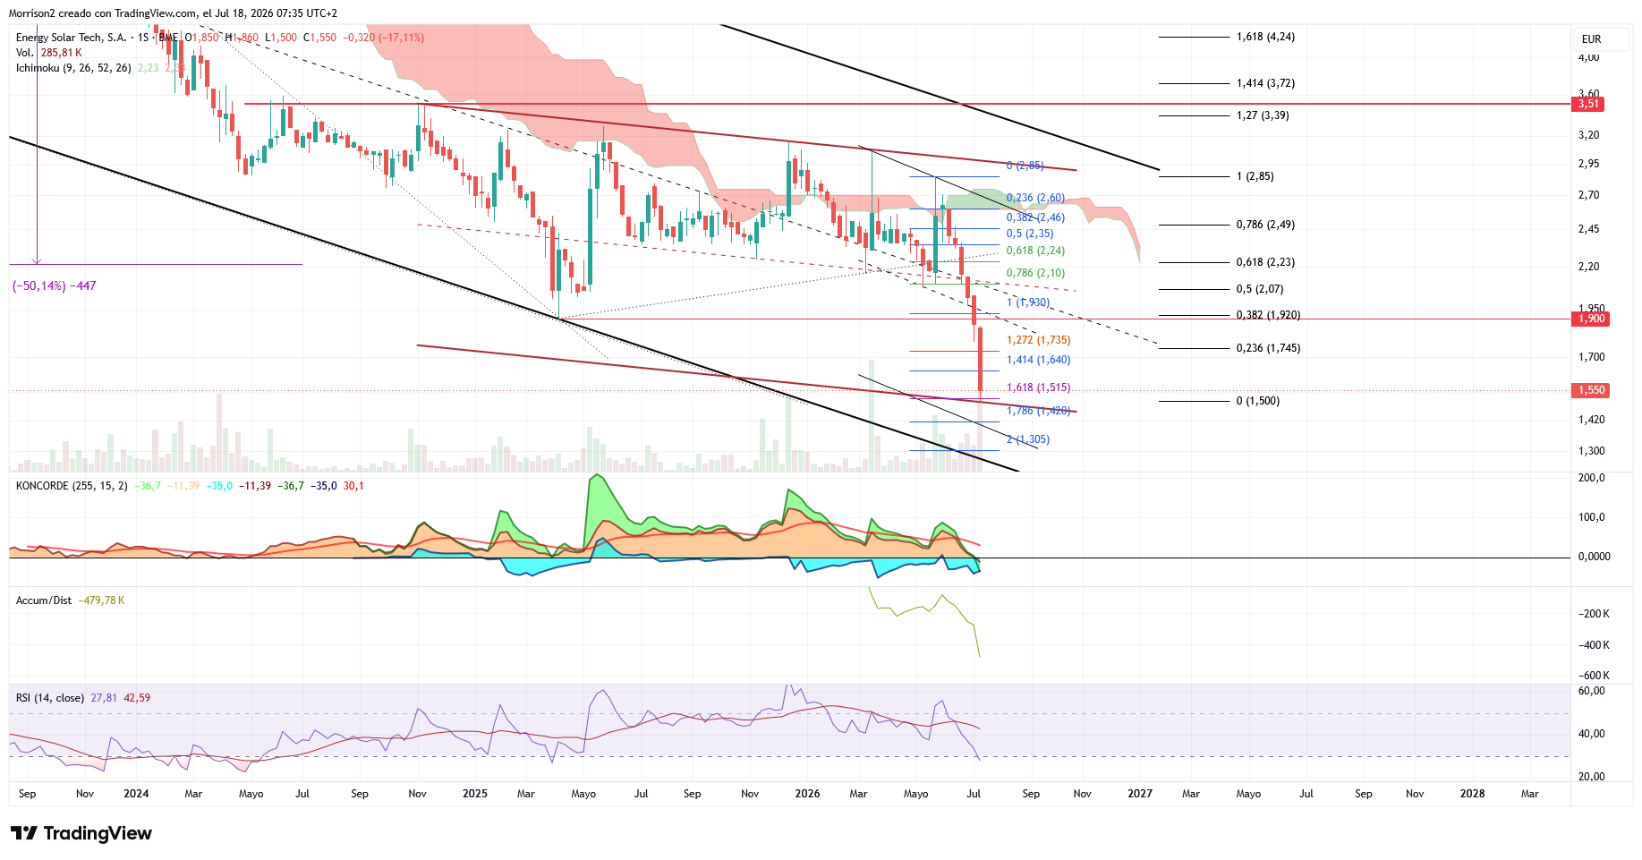This screenshot has height=860, width=1642.
Task: Click the (−50,14%) −447 measurement label
Action: tap(54, 286)
